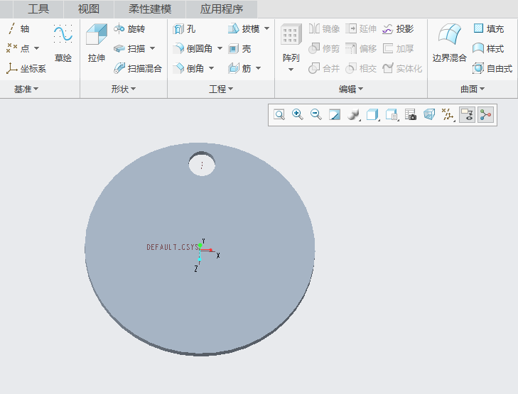The image size is (518, 394).
Task: Launch the 自由式 freestyle tool
Action: 492,68
